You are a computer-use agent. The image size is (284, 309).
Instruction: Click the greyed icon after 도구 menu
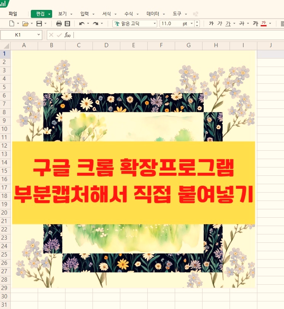tap(196, 14)
